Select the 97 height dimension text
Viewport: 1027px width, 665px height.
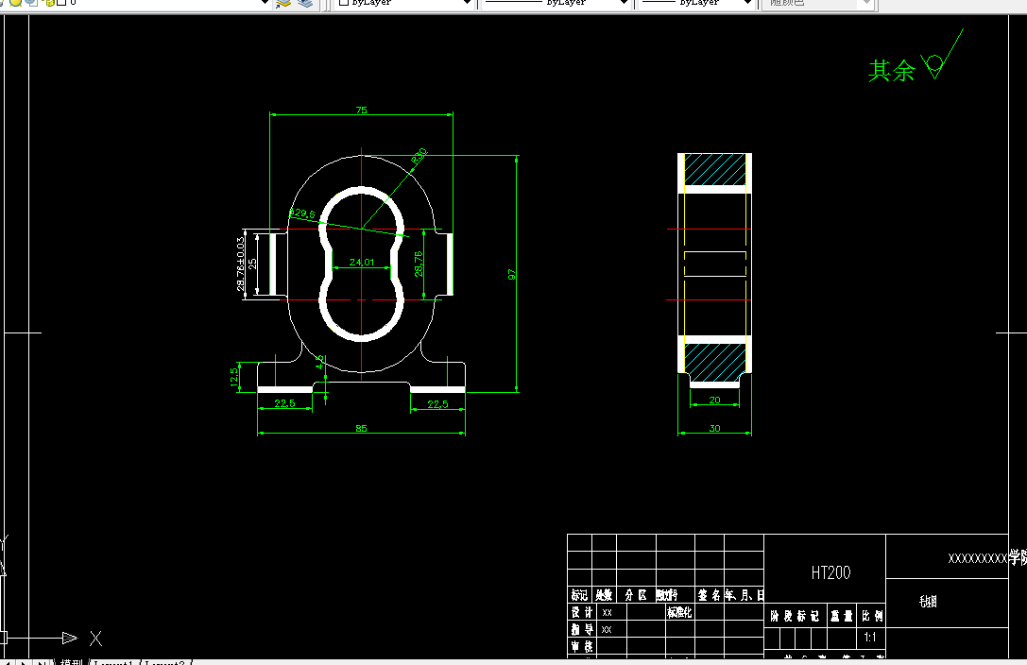click(511, 275)
